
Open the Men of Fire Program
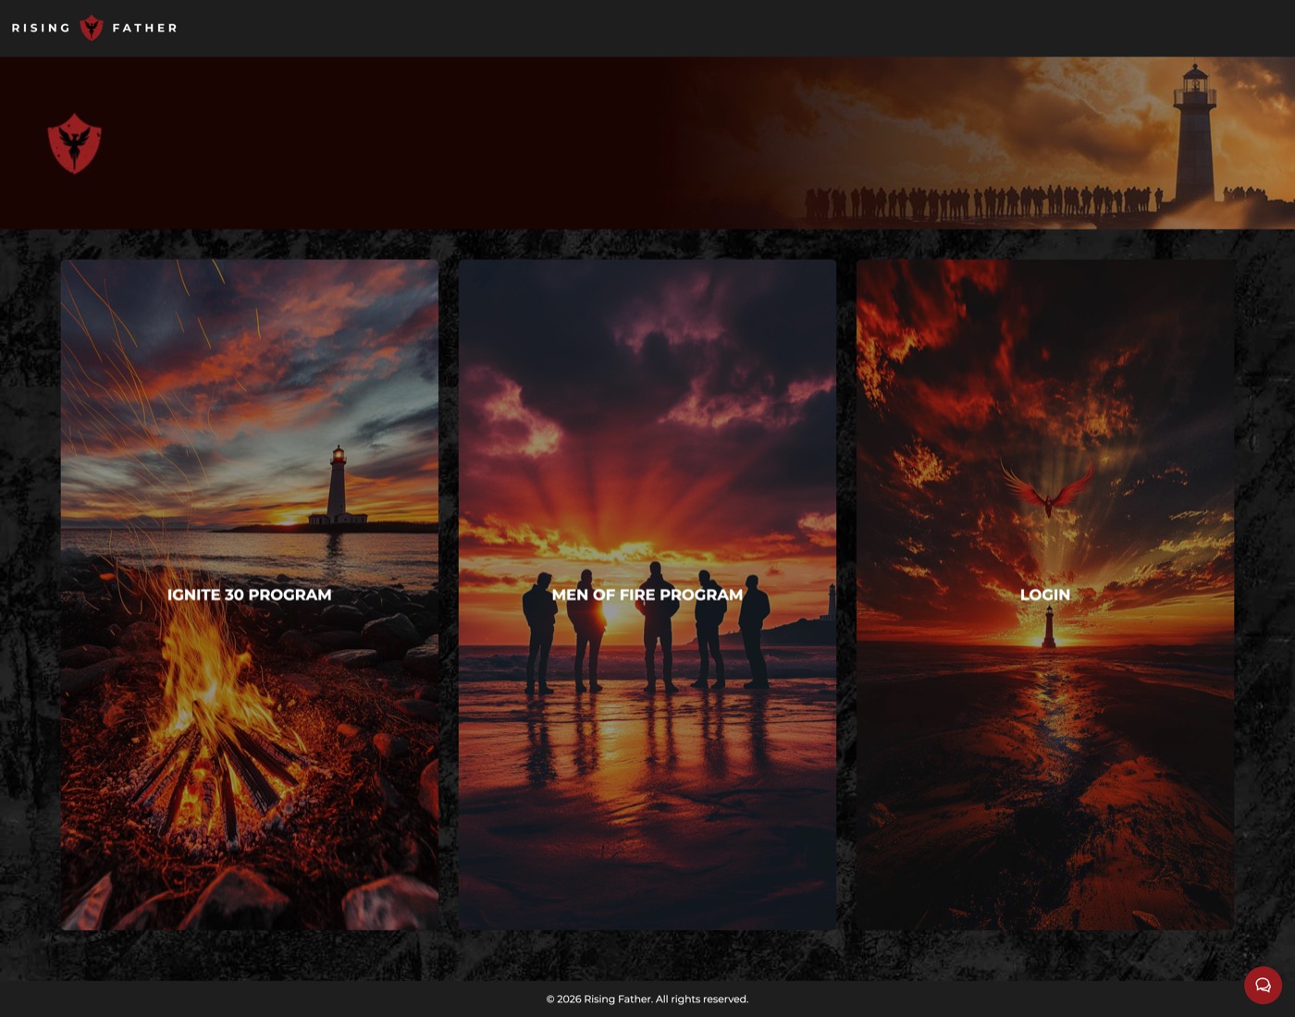pos(647,594)
